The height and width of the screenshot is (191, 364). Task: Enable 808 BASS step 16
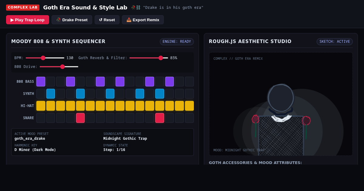point(189,82)
